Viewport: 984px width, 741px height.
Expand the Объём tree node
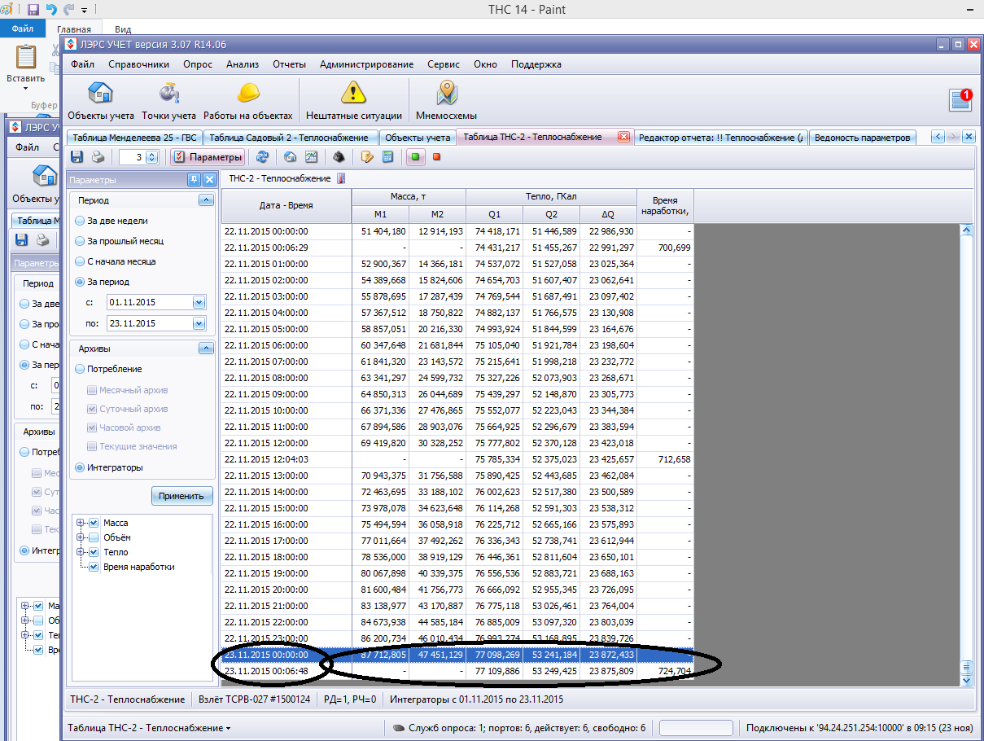pyautogui.click(x=81, y=537)
